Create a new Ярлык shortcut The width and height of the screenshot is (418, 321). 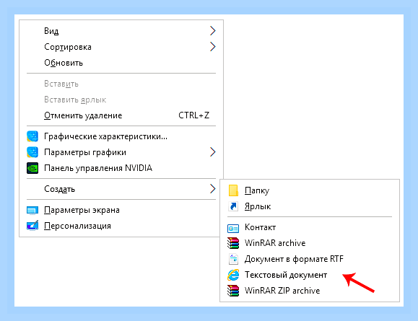pyautogui.click(x=310, y=206)
